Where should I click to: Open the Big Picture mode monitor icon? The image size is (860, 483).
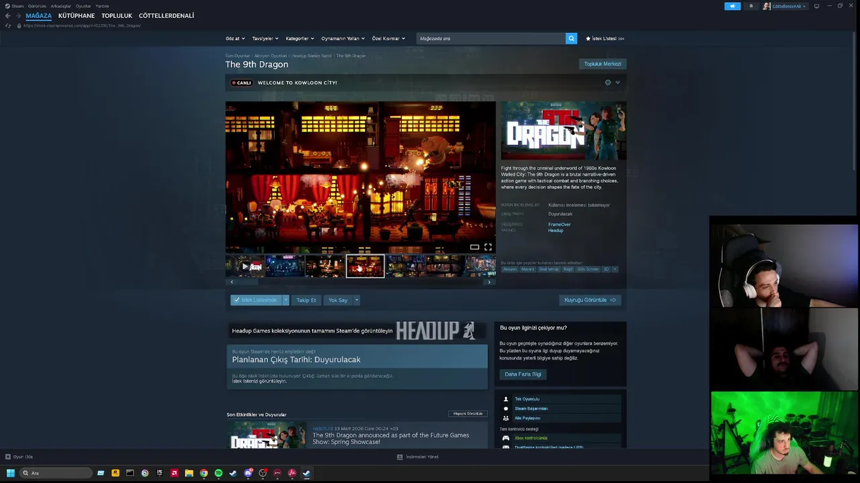[816, 6]
